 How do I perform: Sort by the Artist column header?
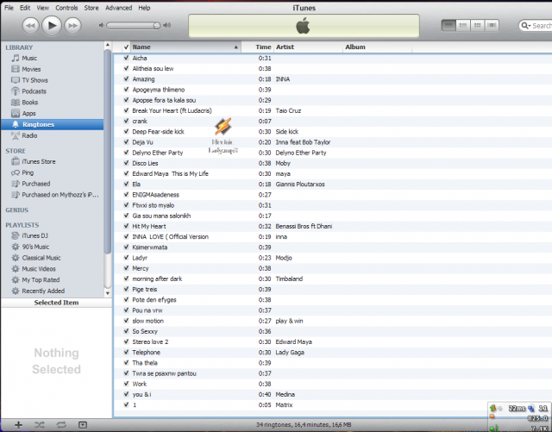[308, 47]
